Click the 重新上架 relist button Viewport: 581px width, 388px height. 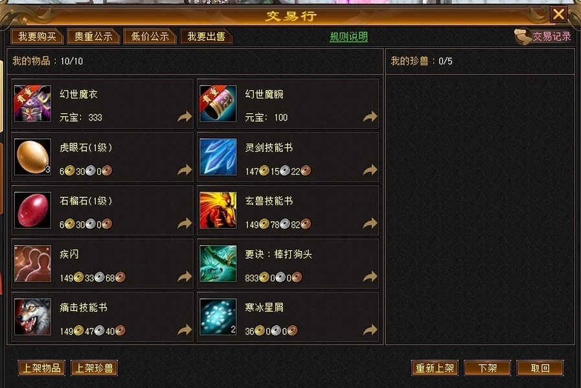[x=435, y=368]
